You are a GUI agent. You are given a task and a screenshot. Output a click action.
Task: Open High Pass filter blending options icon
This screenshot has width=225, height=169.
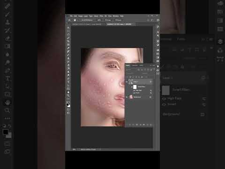coord(151,91)
